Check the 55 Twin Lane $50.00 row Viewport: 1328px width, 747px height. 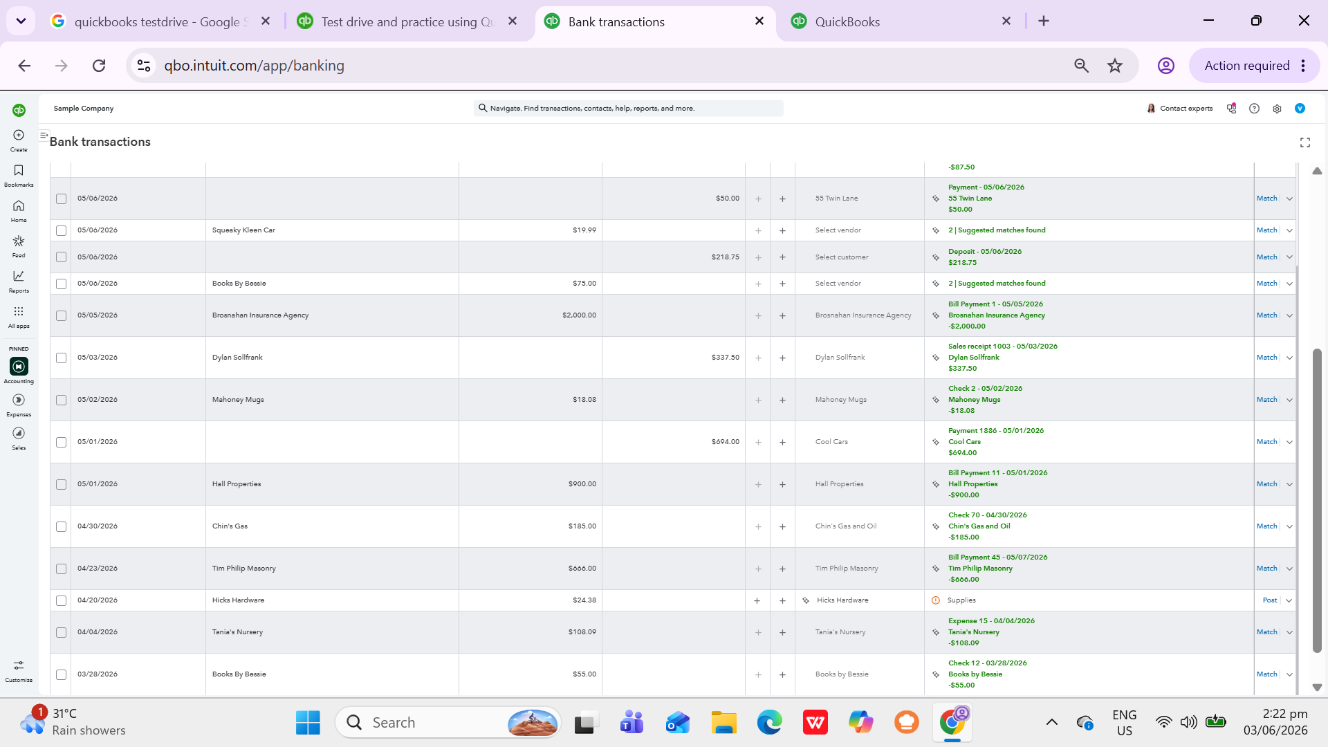[62, 199]
